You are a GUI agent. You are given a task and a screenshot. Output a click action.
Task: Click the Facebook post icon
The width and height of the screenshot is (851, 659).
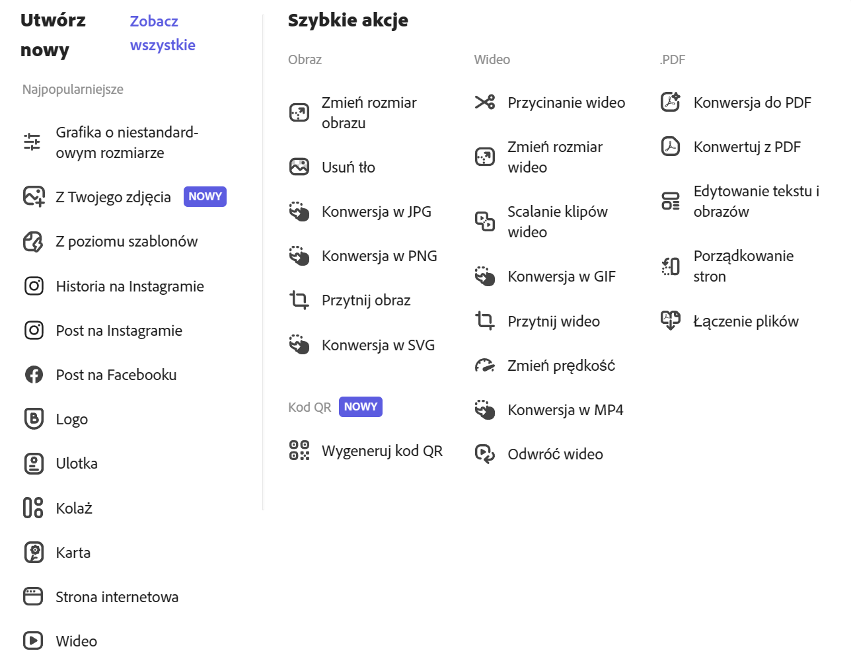click(34, 375)
